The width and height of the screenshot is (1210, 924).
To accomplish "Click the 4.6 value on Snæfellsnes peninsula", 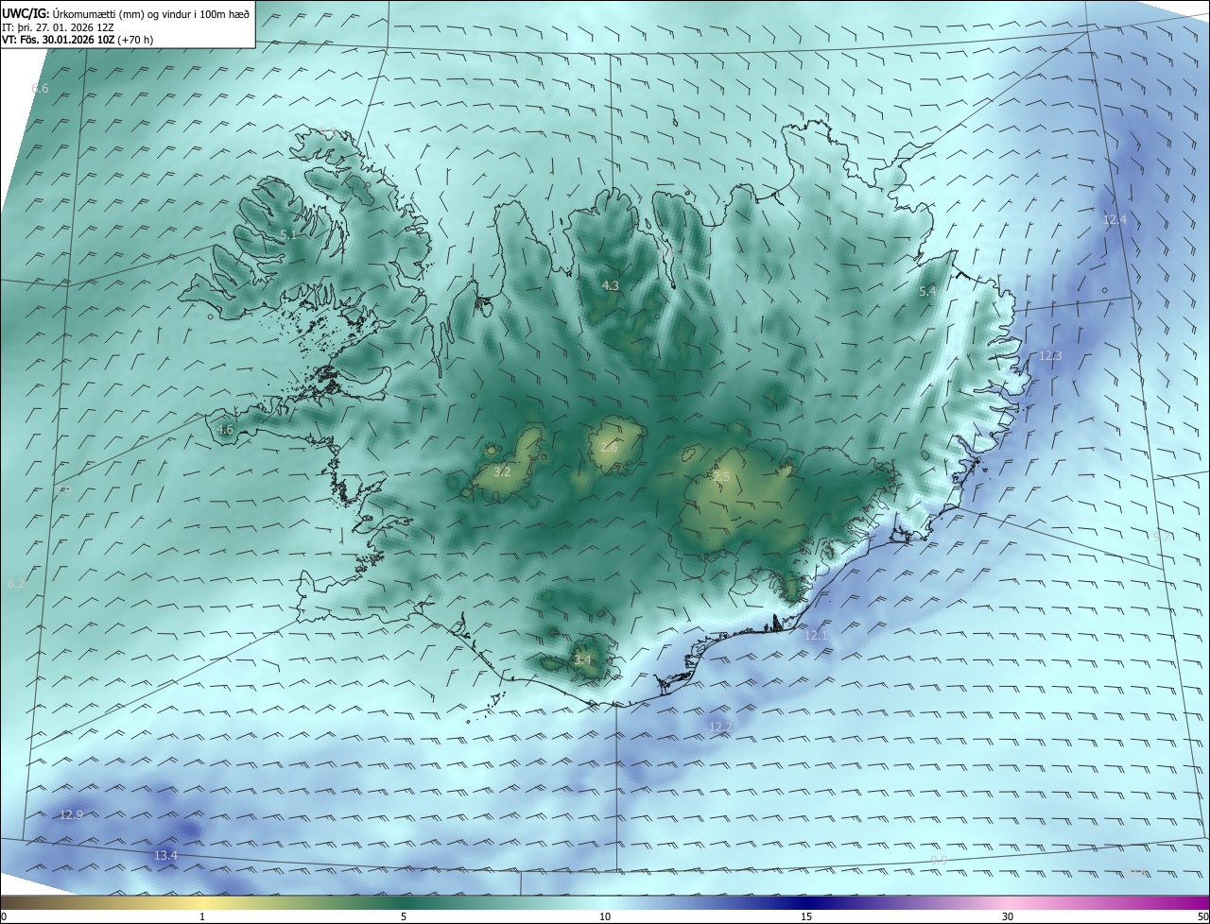I will coord(225,429).
